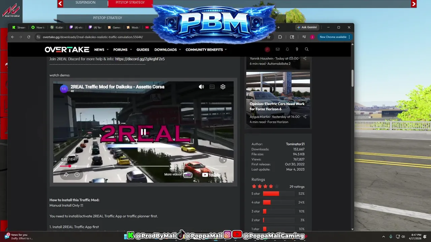Seek using the video progress bar
431x242 pixels.
(x=143, y=166)
